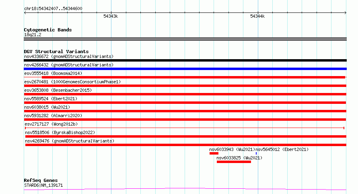Open the DGV Structural Variants track title

click(x=56, y=52)
